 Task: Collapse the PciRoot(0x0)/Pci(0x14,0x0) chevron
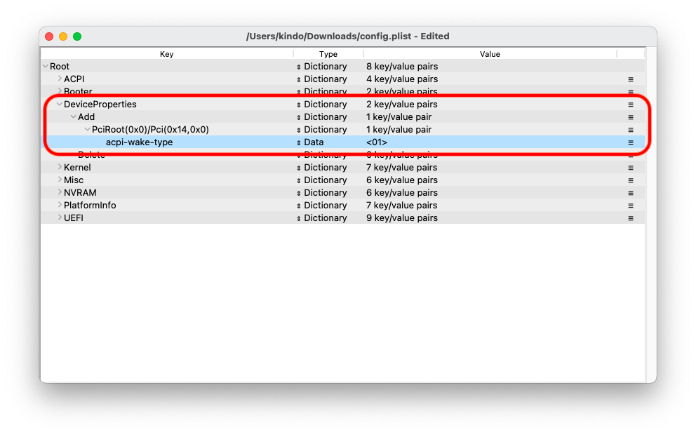pyautogui.click(x=88, y=129)
